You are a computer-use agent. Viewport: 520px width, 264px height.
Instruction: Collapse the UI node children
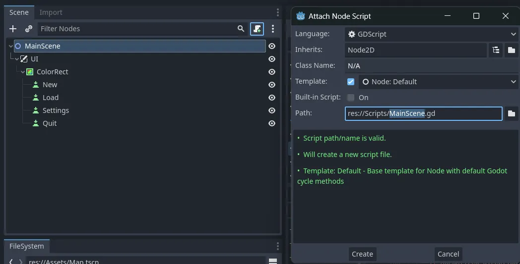click(17, 59)
